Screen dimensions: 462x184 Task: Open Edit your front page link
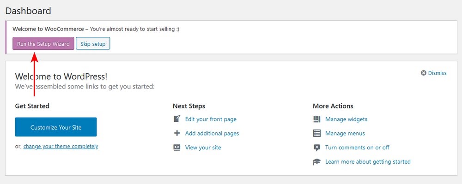[211, 119]
